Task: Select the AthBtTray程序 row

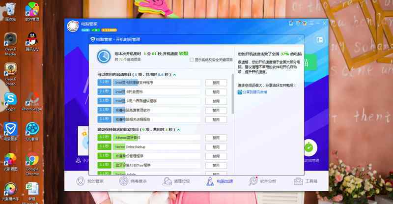Action: (x=149, y=165)
